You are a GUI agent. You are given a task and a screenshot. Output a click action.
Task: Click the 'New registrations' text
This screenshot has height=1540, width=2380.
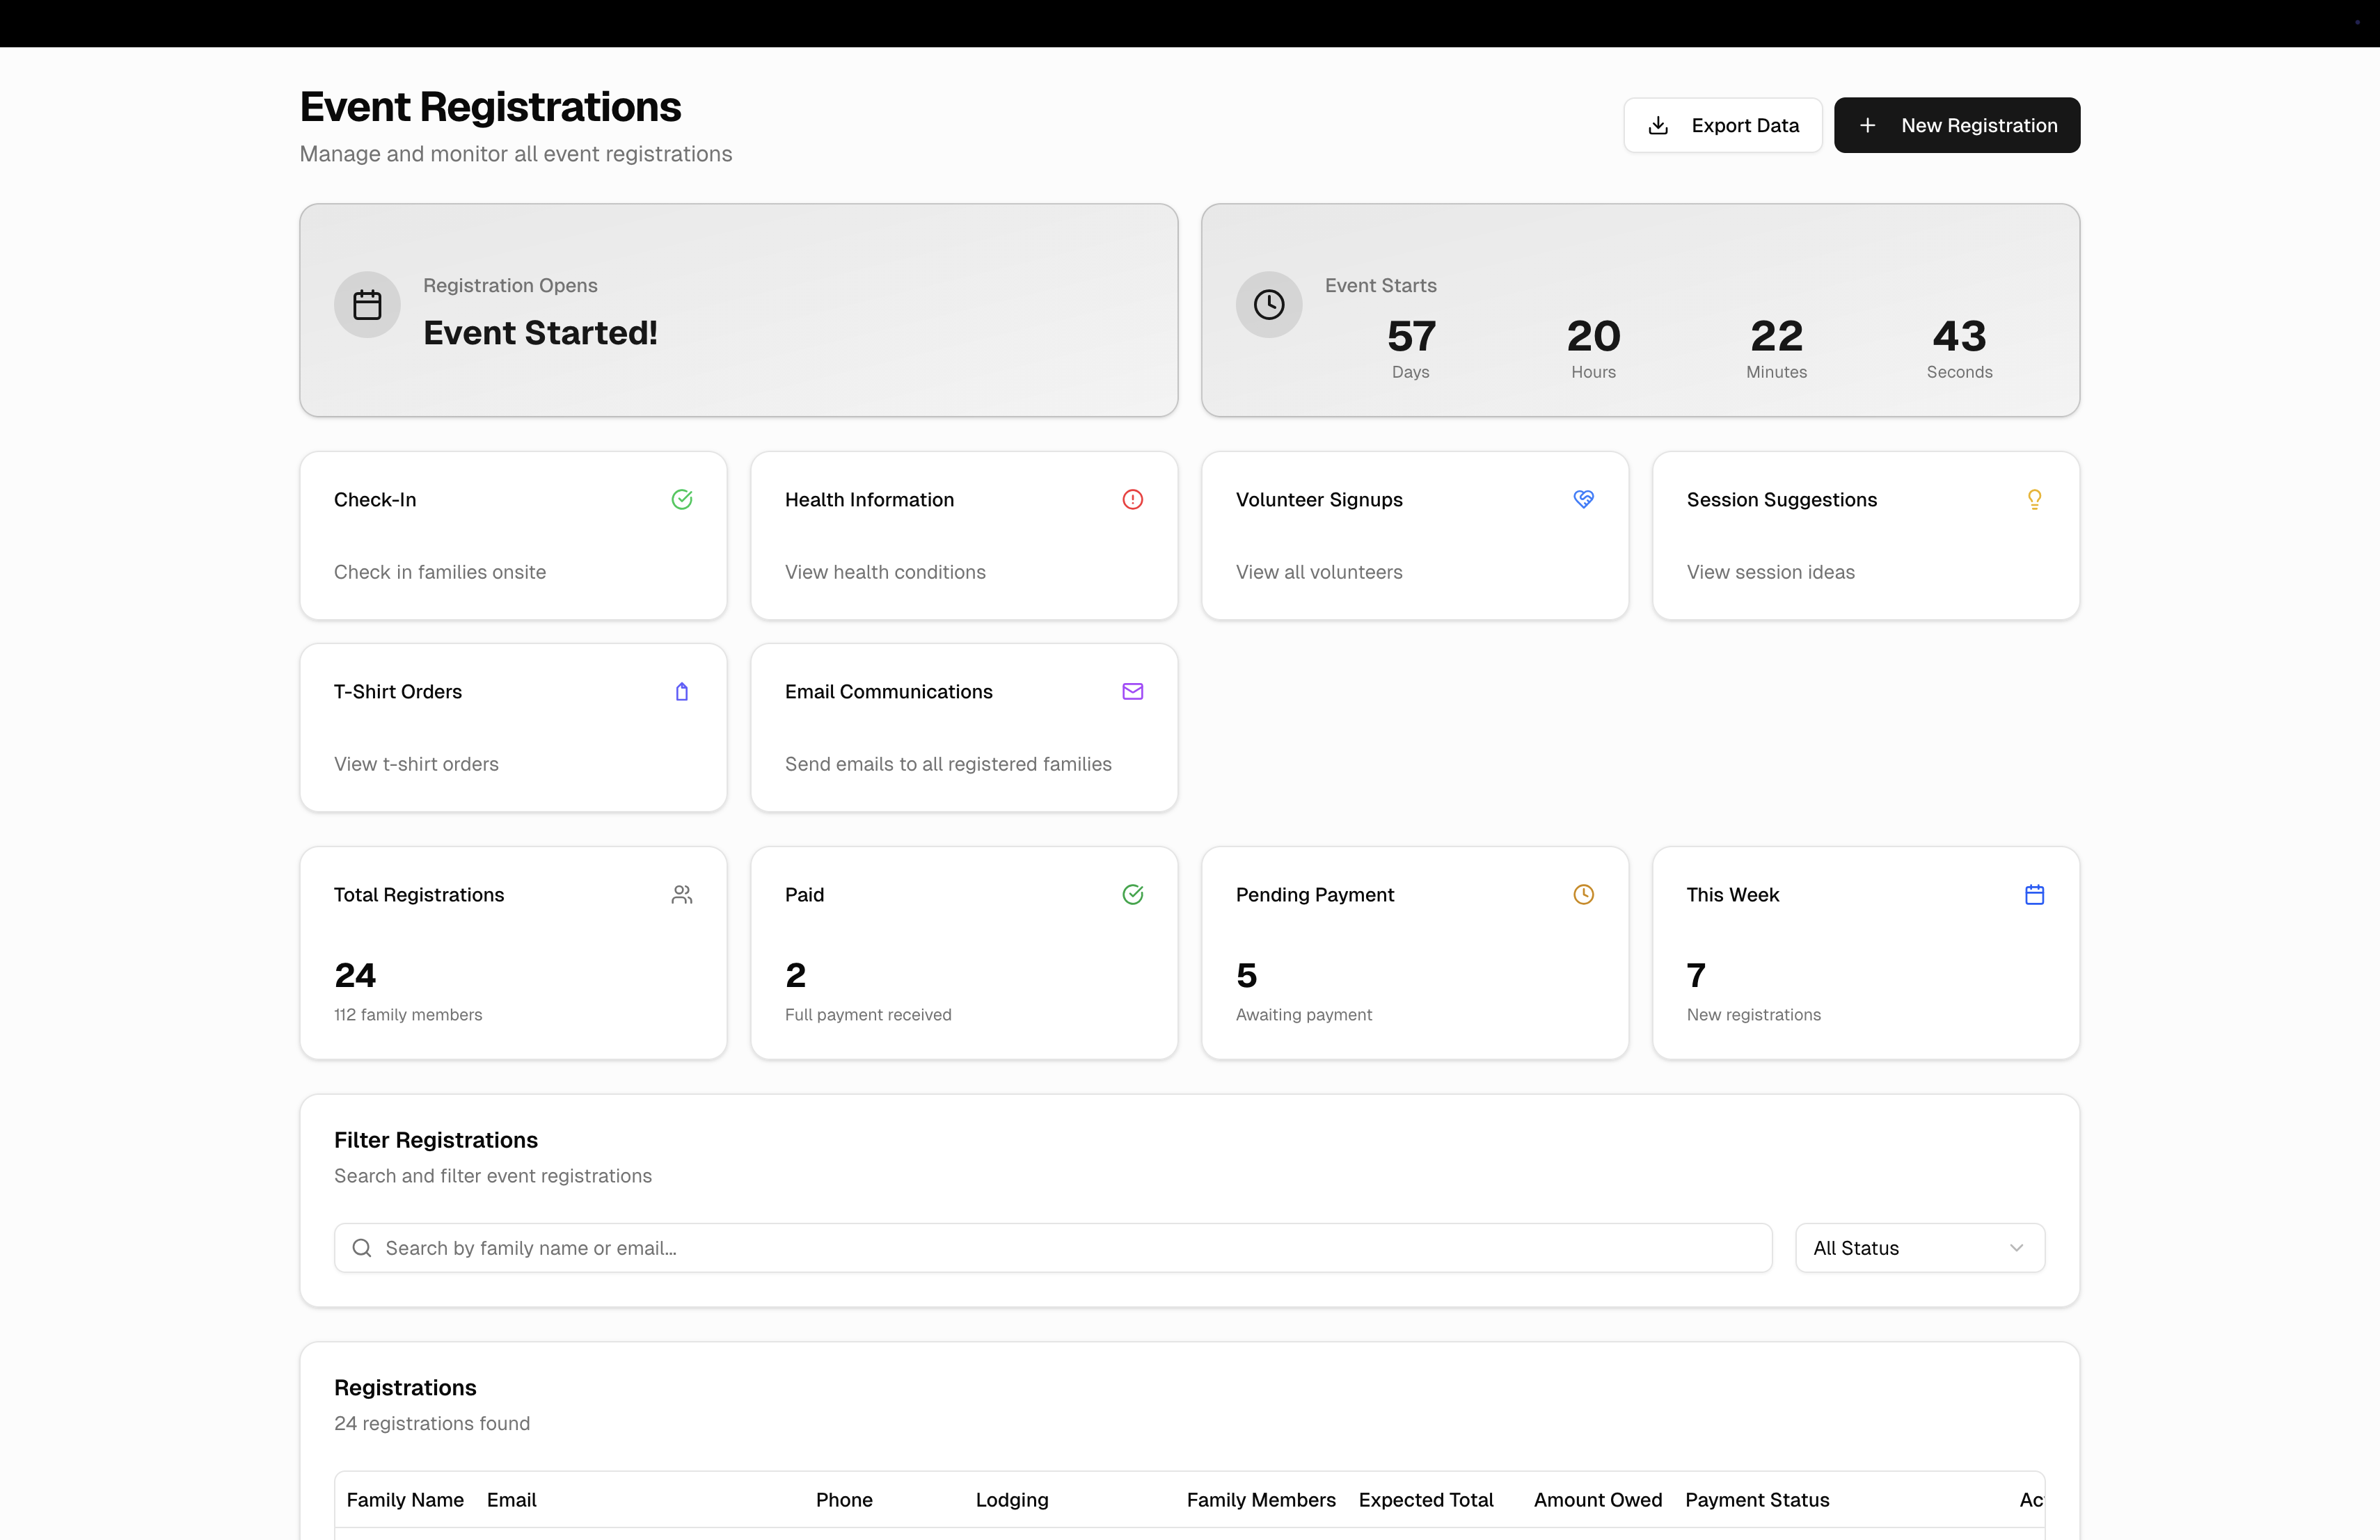[x=1754, y=1014]
